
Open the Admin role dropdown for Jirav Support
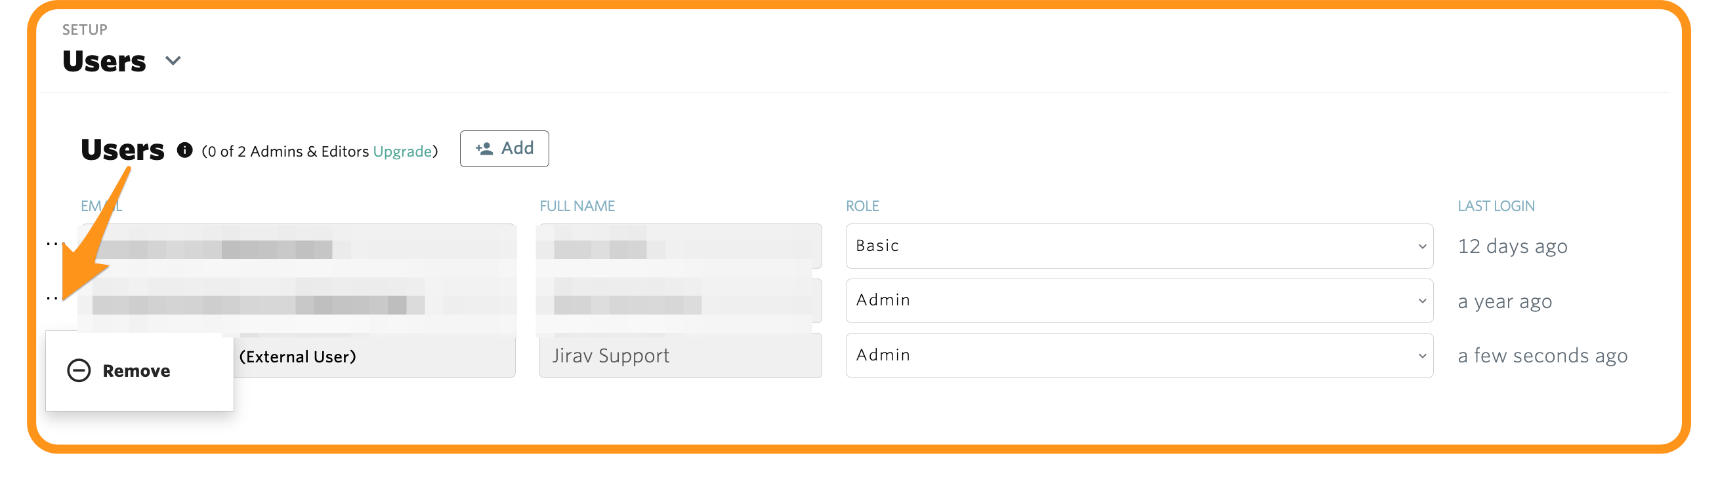pyautogui.click(x=1139, y=355)
